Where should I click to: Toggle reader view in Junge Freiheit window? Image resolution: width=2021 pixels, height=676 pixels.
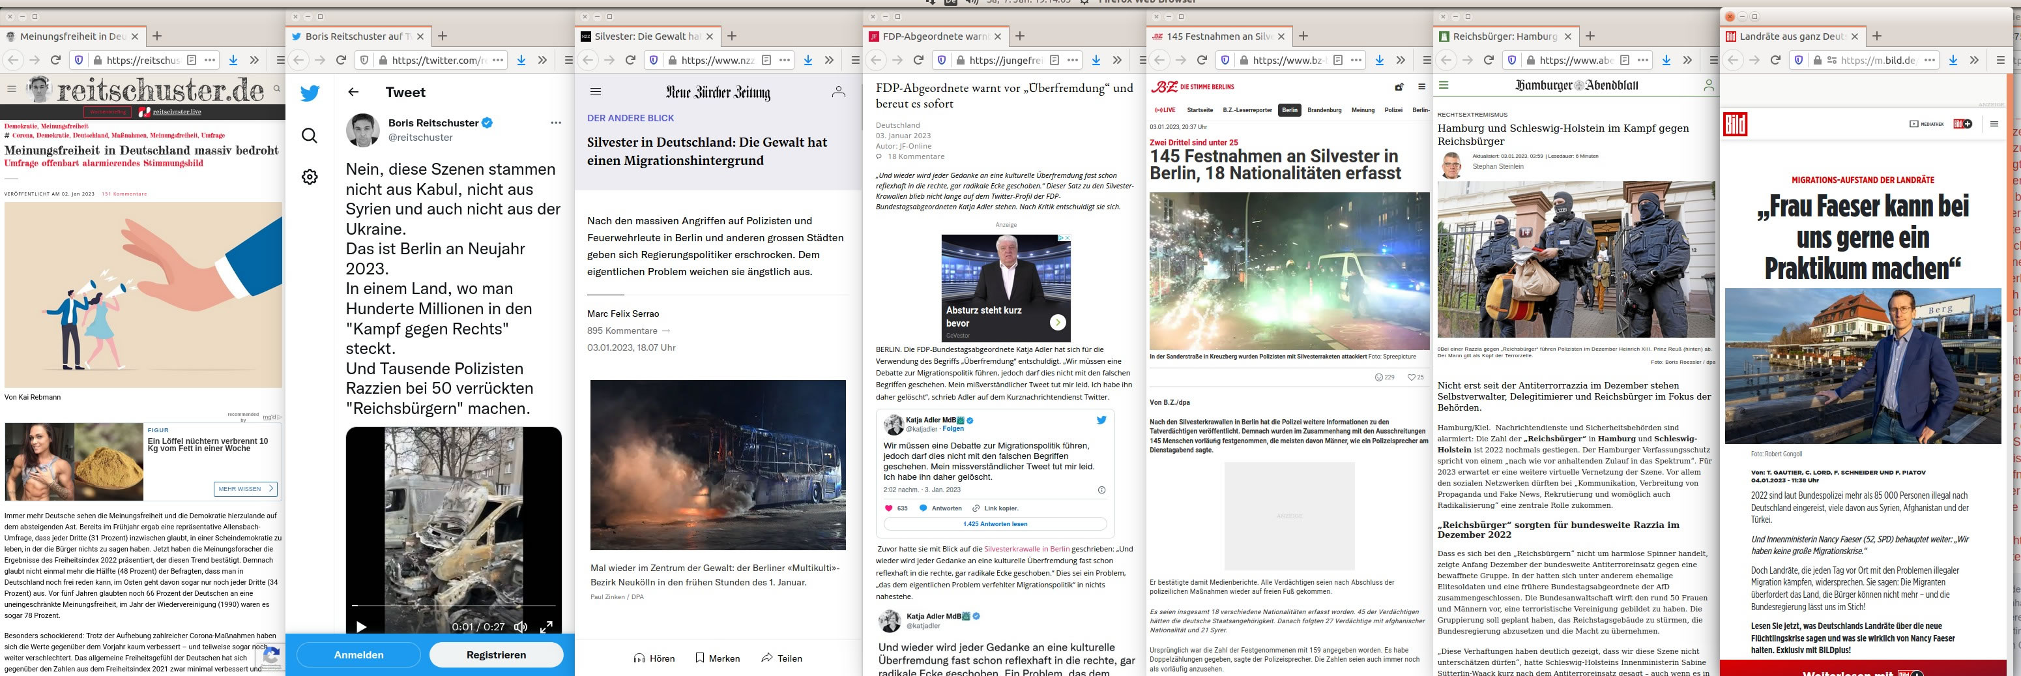pyautogui.click(x=1054, y=60)
